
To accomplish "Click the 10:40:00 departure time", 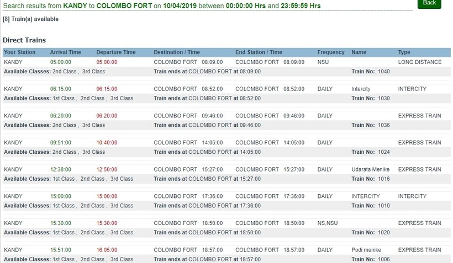I will (x=107, y=143).
